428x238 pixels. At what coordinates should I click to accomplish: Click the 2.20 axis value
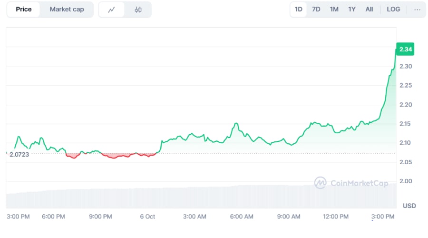(406, 105)
